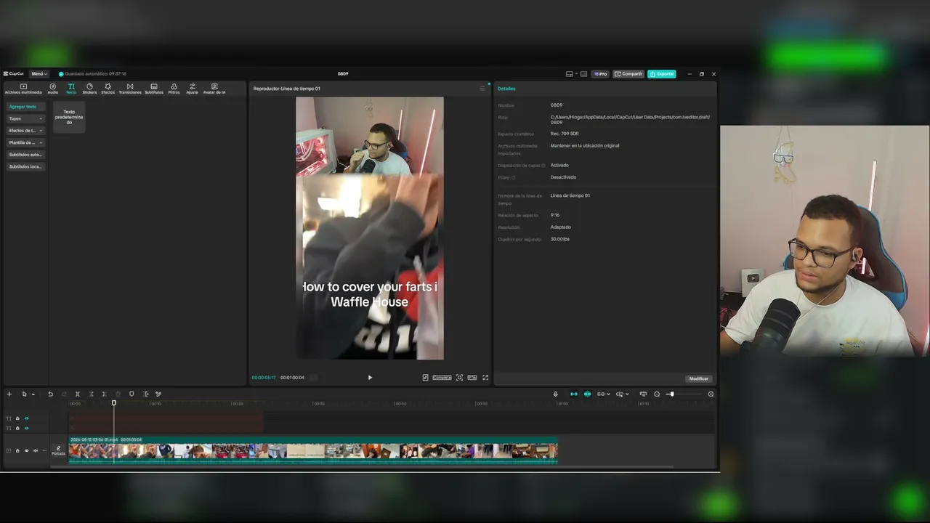Toggle the main track magnet
Image resolution: width=930 pixels, height=523 pixels.
(573, 394)
